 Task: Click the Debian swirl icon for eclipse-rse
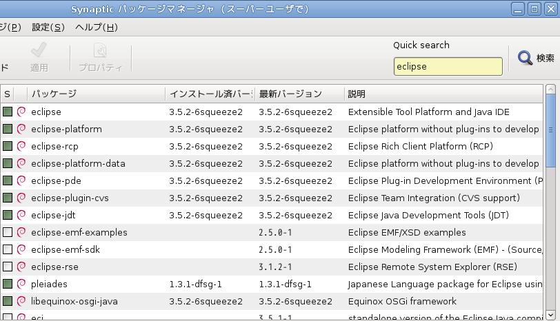tap(21, 267)
